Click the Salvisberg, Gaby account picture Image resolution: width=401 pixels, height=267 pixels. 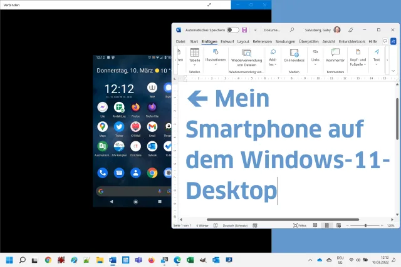(x=337, y=30)
